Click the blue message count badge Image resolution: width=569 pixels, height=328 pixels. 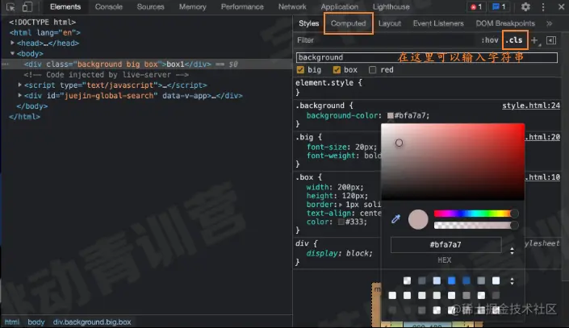click(x=499, y=7)
